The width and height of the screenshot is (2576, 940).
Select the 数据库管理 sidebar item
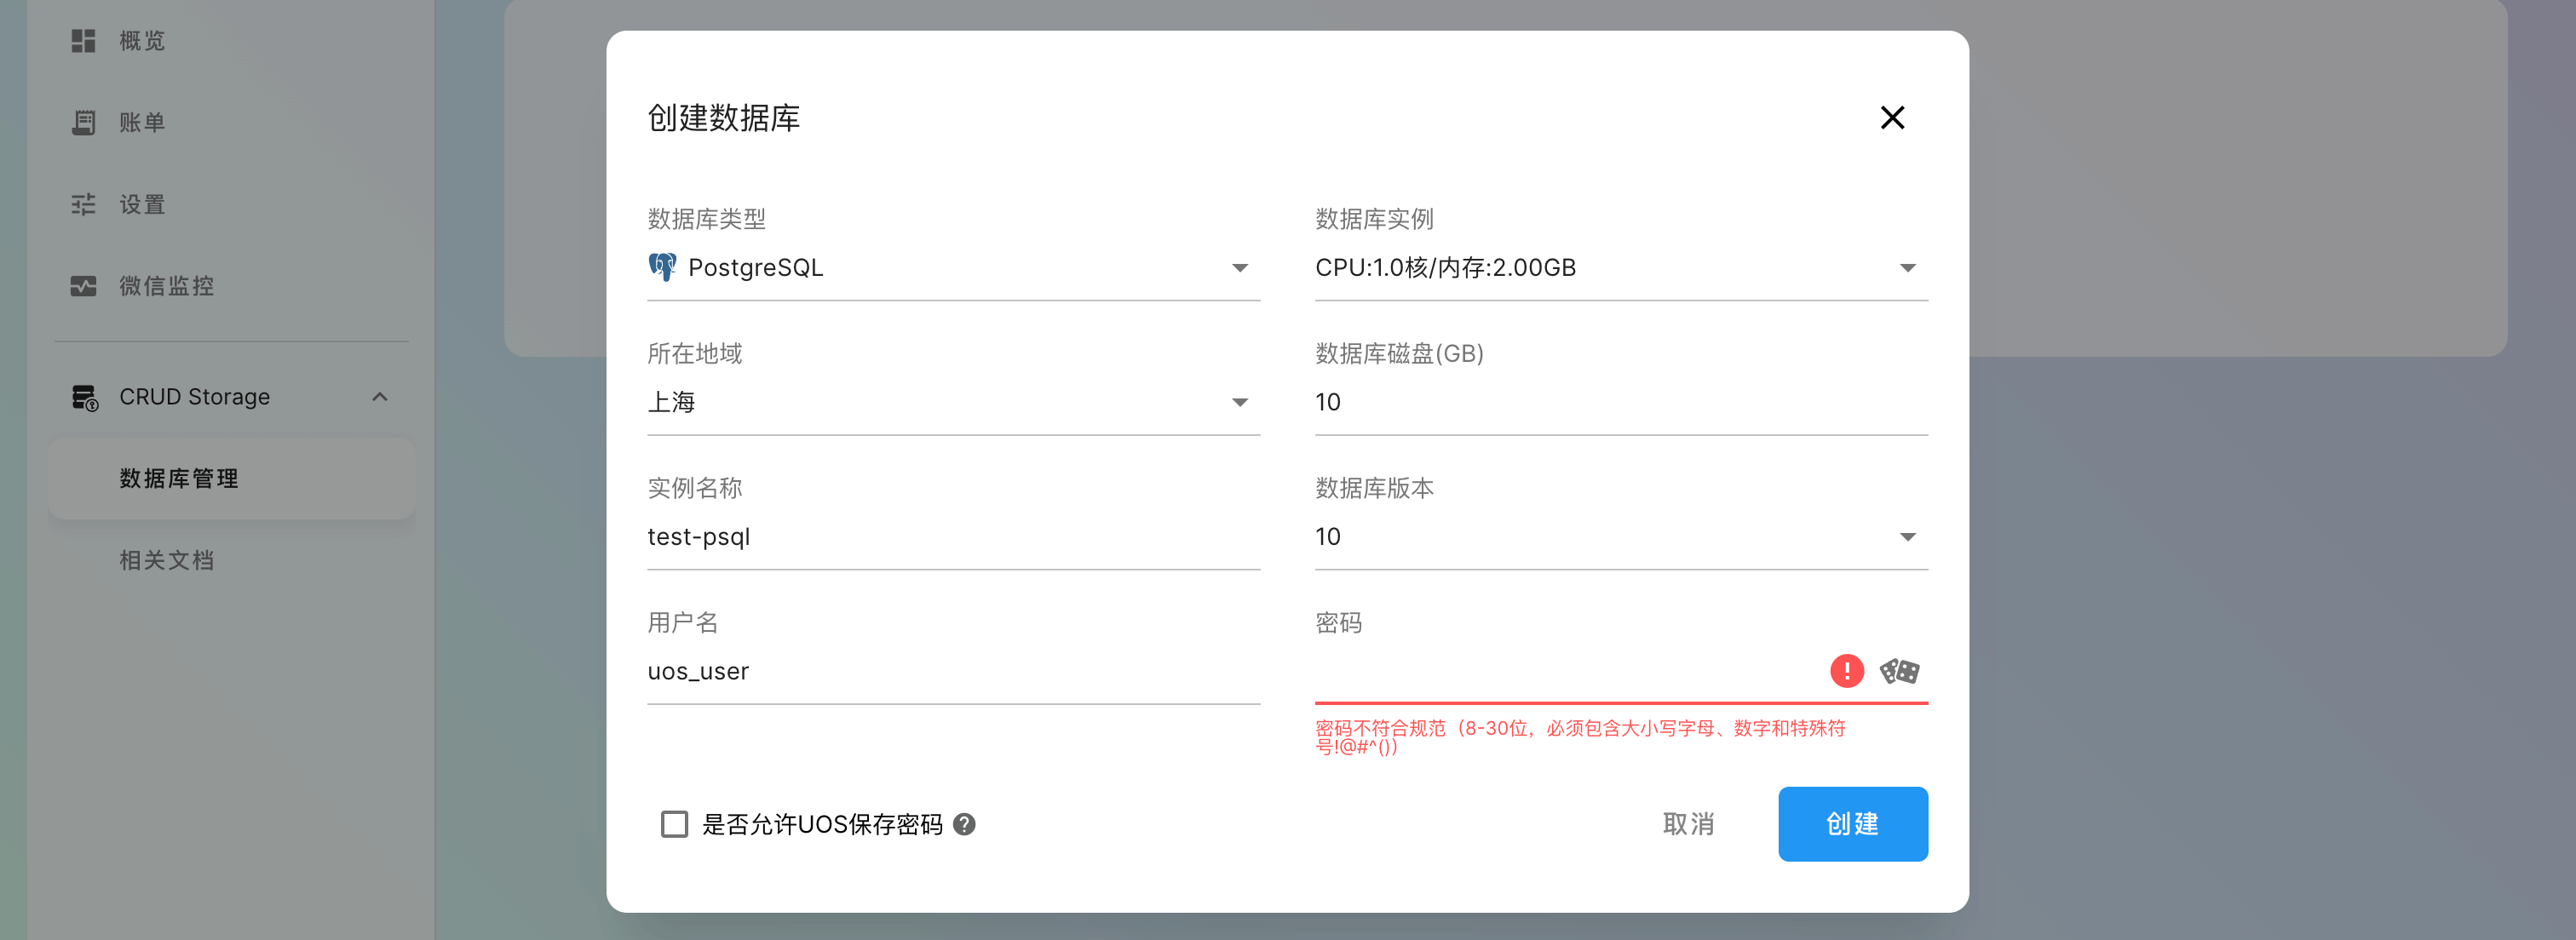[x=179, y=479]
